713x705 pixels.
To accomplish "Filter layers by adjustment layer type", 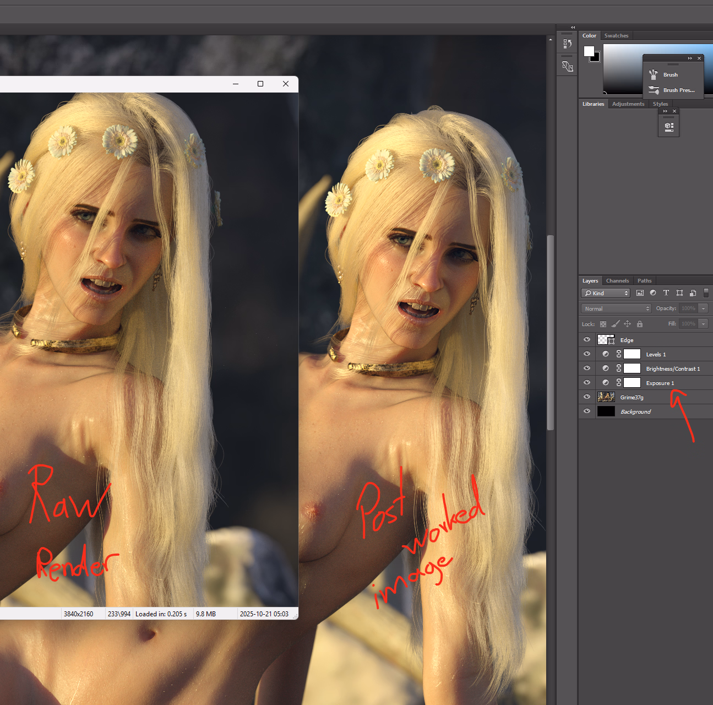I will 653,293.
